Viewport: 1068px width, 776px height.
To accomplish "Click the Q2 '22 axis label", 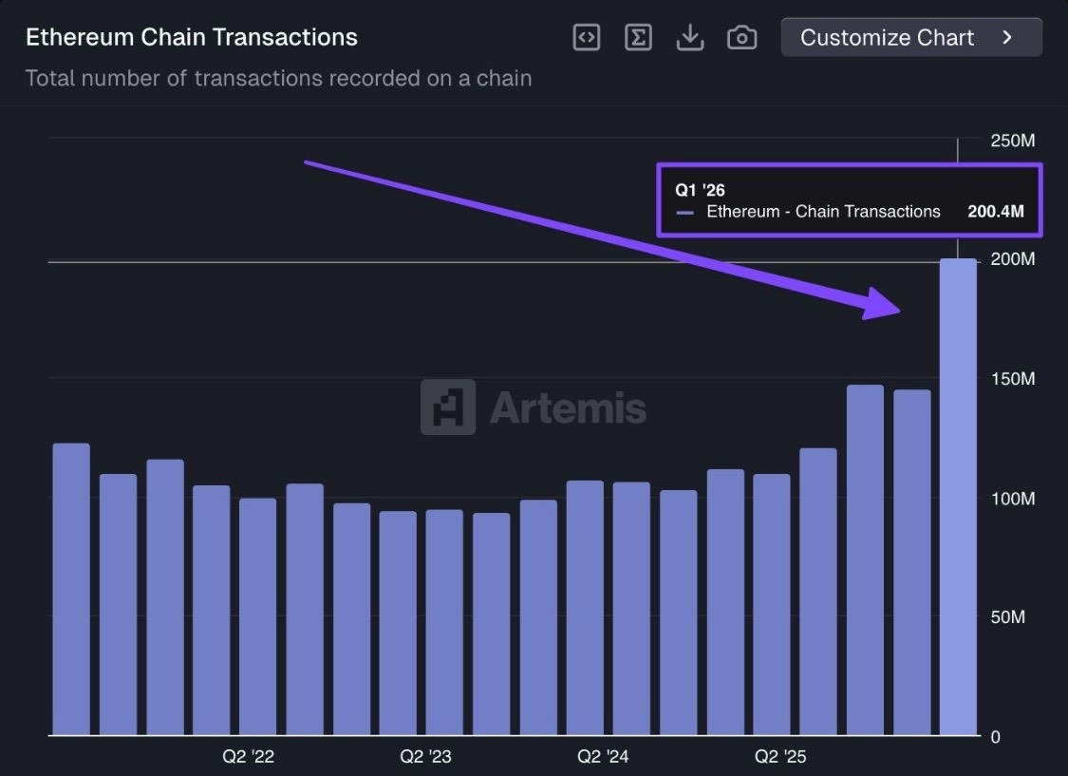I will pos(249,757).
